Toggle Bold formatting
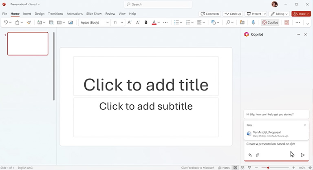313x170 pixels. click(146, 23)
